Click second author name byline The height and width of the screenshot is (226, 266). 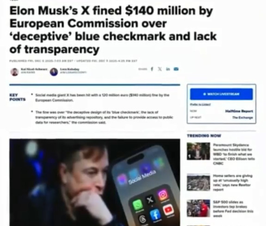(69, 69)
